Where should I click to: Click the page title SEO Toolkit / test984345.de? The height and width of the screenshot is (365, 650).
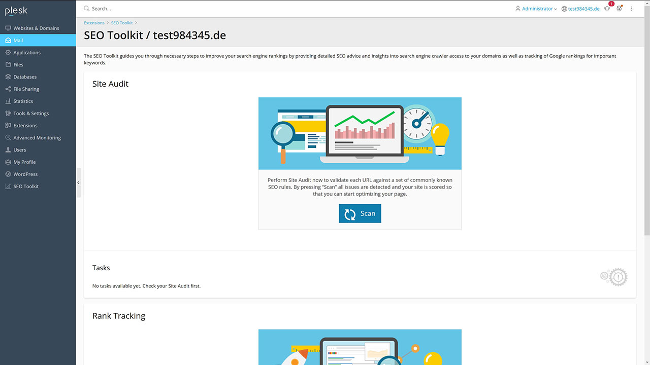155,35
